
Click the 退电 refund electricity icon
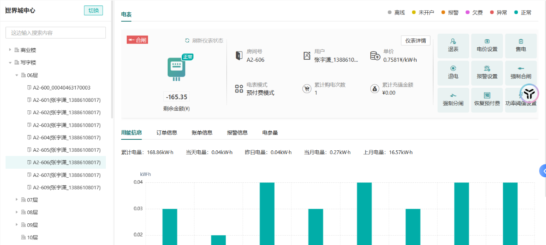pos(453,69)
